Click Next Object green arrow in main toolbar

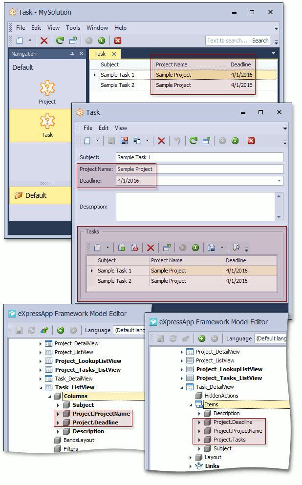102,41
